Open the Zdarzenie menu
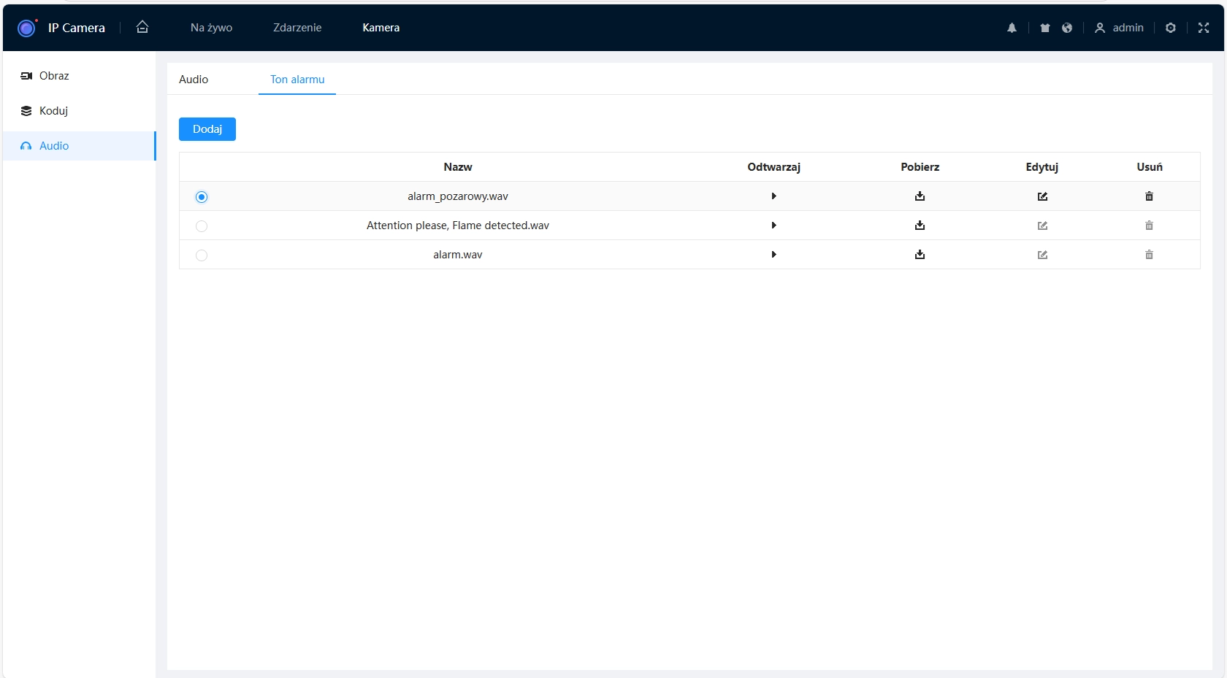 297,28
